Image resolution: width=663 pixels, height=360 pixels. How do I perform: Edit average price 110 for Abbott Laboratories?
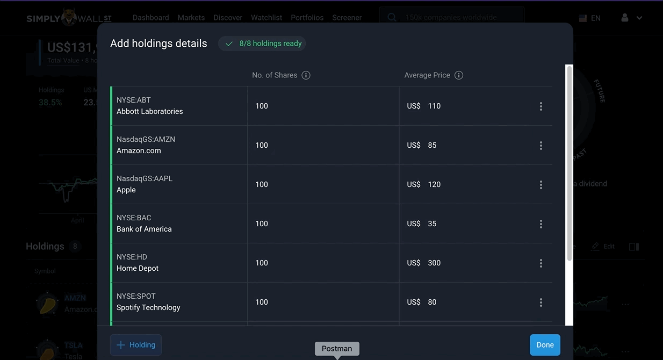pos(465,106)
